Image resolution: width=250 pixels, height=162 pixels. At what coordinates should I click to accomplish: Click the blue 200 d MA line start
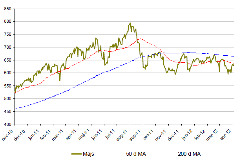15,109
